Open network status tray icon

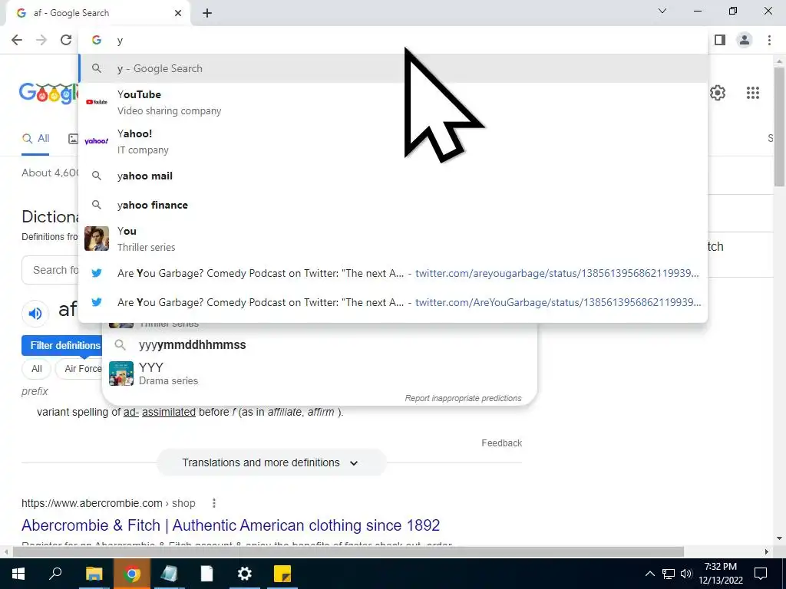(x=669, y=574)
